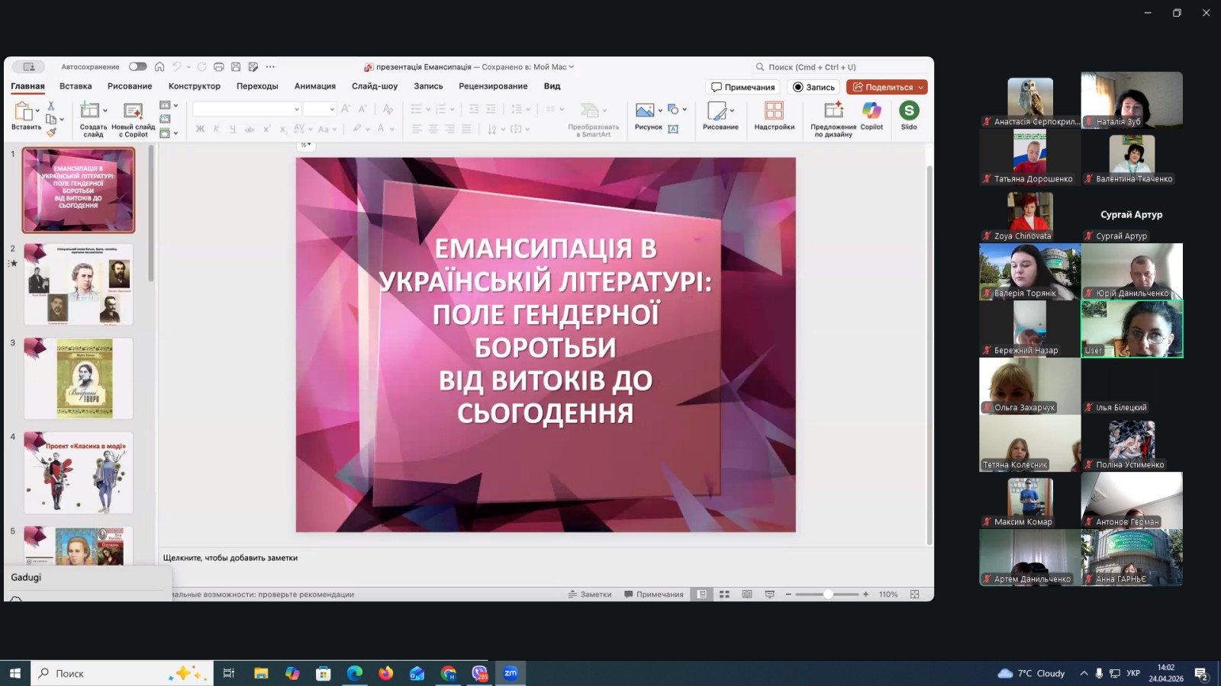Click Предложения по дизайну icon

click(x=833, y=111)
